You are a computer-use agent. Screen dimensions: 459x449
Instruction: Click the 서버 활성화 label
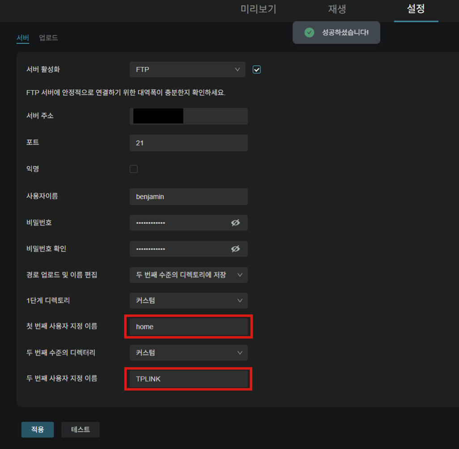(x=43, y=69)
